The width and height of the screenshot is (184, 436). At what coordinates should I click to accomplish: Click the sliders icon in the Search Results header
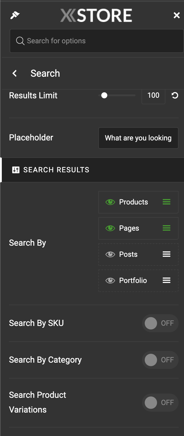point(16,170)
